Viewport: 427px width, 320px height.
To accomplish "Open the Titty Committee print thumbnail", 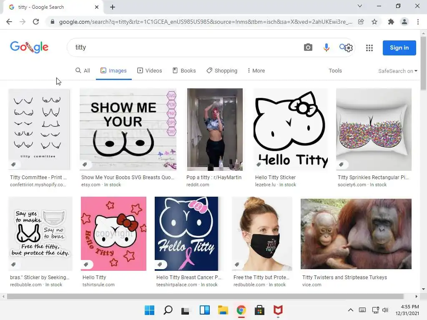I will point(39,129).
